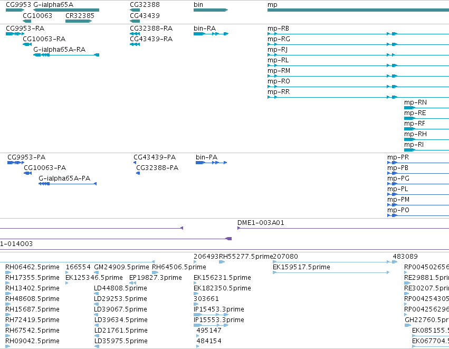Select protein mp-PB
This screenshot has height=349, width=449.
click(x=418, y=173)
